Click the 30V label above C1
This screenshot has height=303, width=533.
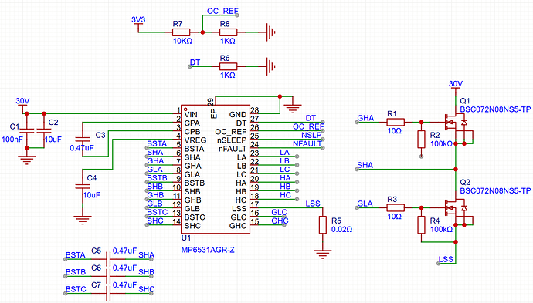point(22,101)
